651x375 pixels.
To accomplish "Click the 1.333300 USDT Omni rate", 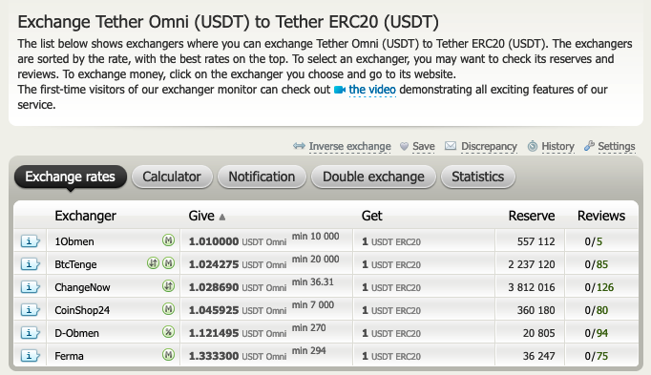I will point(238,356).
